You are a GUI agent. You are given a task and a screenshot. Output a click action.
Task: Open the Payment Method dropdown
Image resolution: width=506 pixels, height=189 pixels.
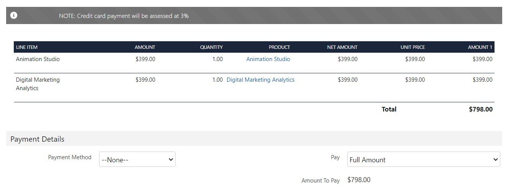137,160
